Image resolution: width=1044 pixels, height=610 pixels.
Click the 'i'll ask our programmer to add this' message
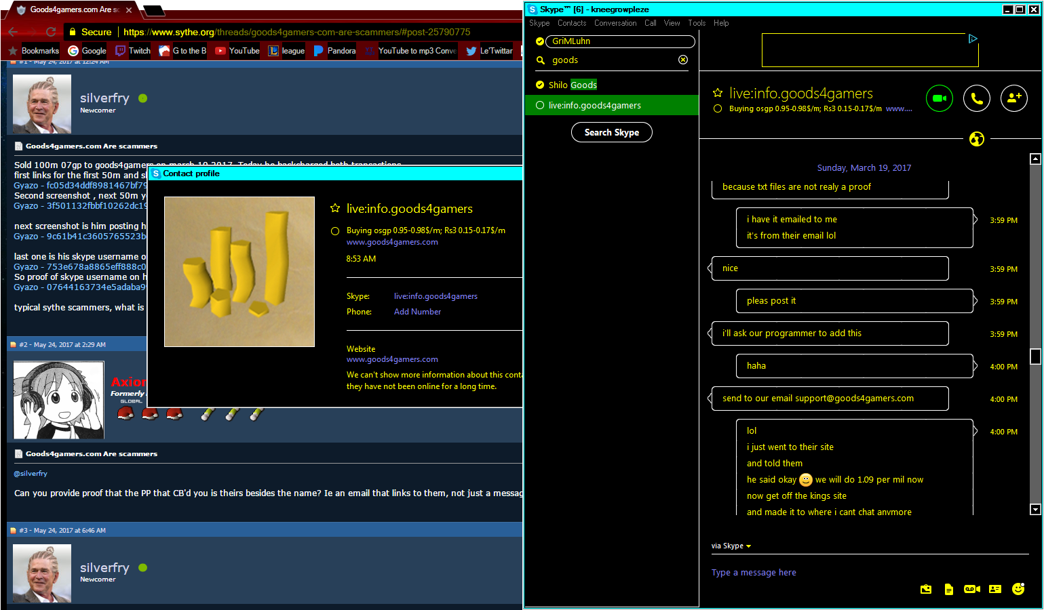(830, 333)
